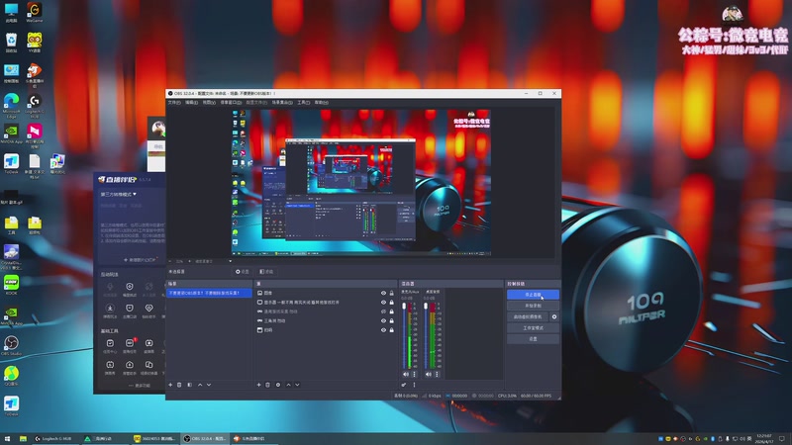
Task: Open 停靠窗口 menu in OBS menu bar
Action: point(231,103)
